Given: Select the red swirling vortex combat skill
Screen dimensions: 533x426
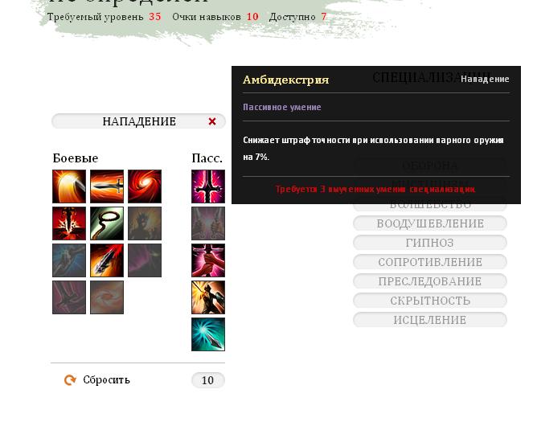Looking at the screenshot, I should click(x=145, y=186).
